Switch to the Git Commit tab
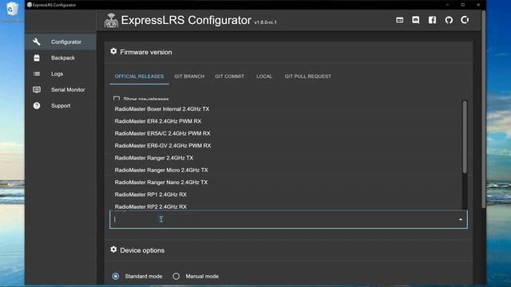Screen dimensions: 511x287 tap(229, 77)
